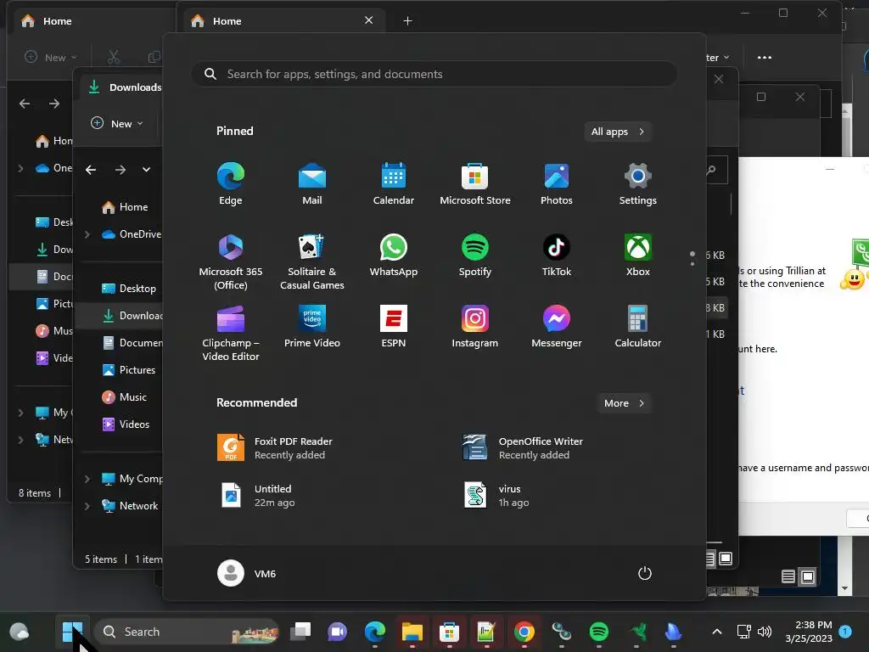Go back in the Downloads window
The height and width of the screenshot is (652, 869).
pos(91,170)
